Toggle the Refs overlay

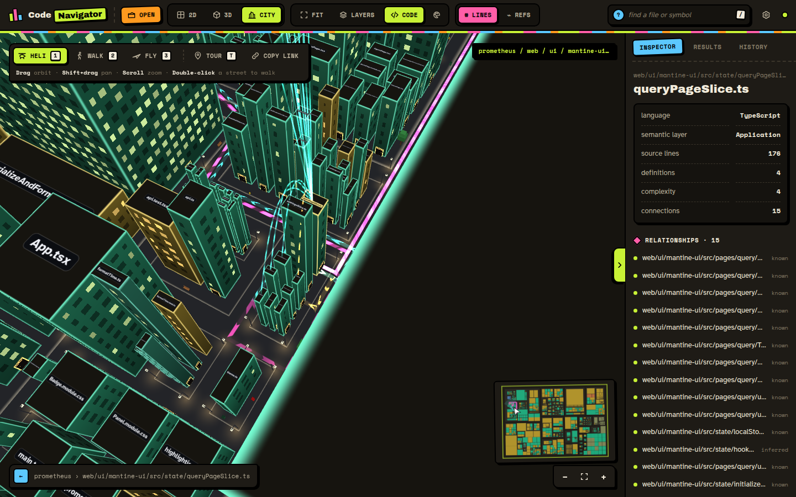519,15
